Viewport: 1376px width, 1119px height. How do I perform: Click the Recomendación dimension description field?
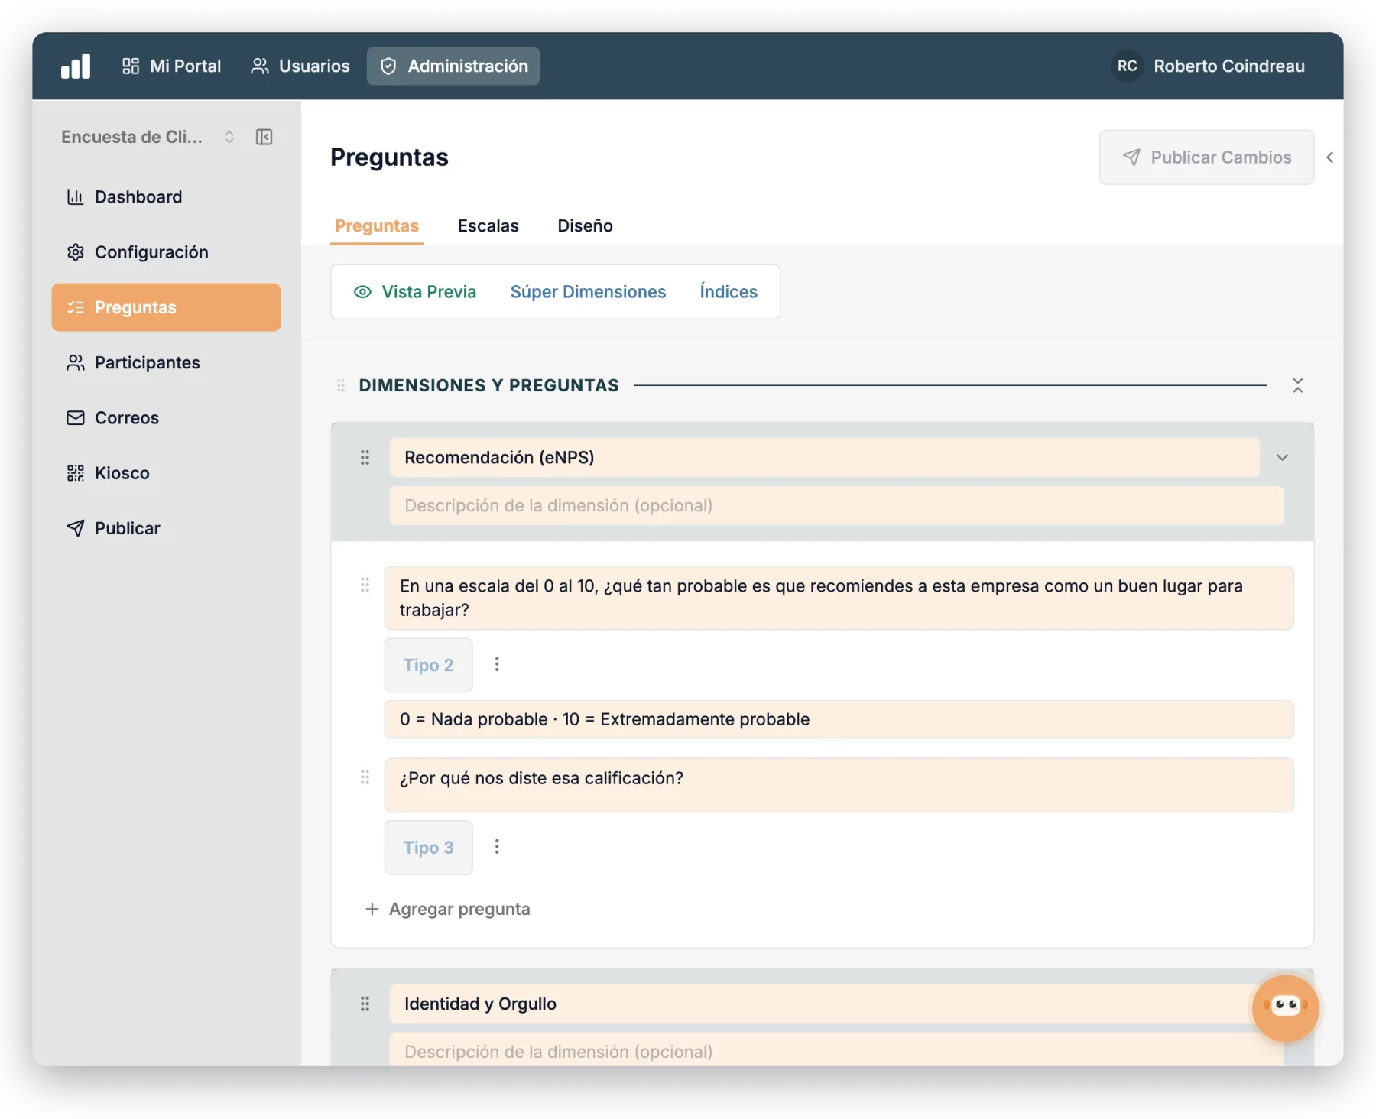(836, 505)
